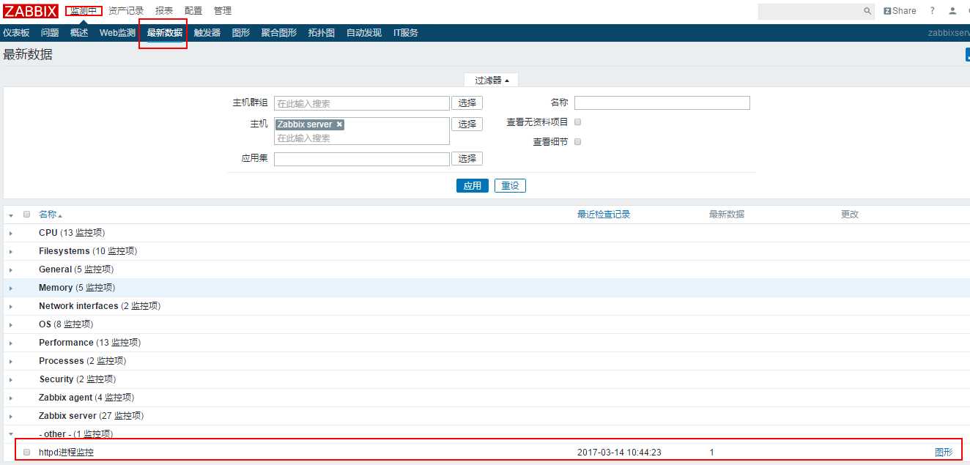Open the 报表 top menu
Image resolution: width=970 pixels, height=465 pixels.
click(x=164, y=11)
